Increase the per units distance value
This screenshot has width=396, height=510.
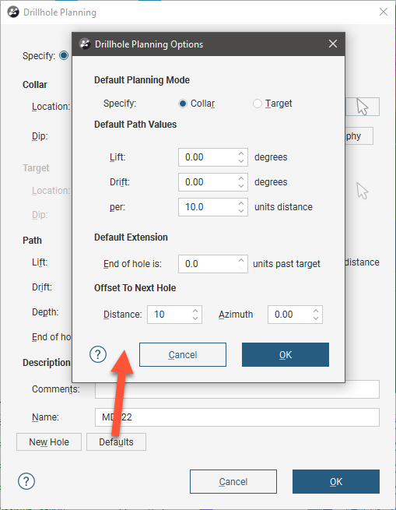pyautogui.click(x=241, y=203)
